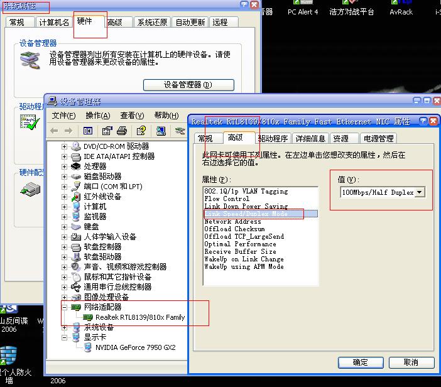Select the IDE ATA/ATAPI 控制器 icon
The height and width of the screenshot is (387, 441).
(75, 156)
